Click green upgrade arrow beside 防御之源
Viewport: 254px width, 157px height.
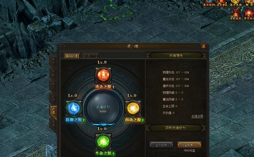(x=84, y=120)
